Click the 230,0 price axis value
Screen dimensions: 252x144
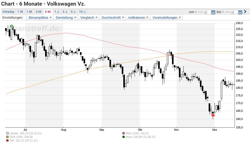(x=239, y=23)
